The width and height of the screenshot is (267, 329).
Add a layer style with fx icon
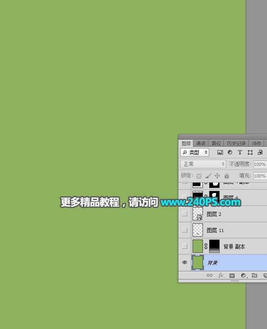click(221, 275)
